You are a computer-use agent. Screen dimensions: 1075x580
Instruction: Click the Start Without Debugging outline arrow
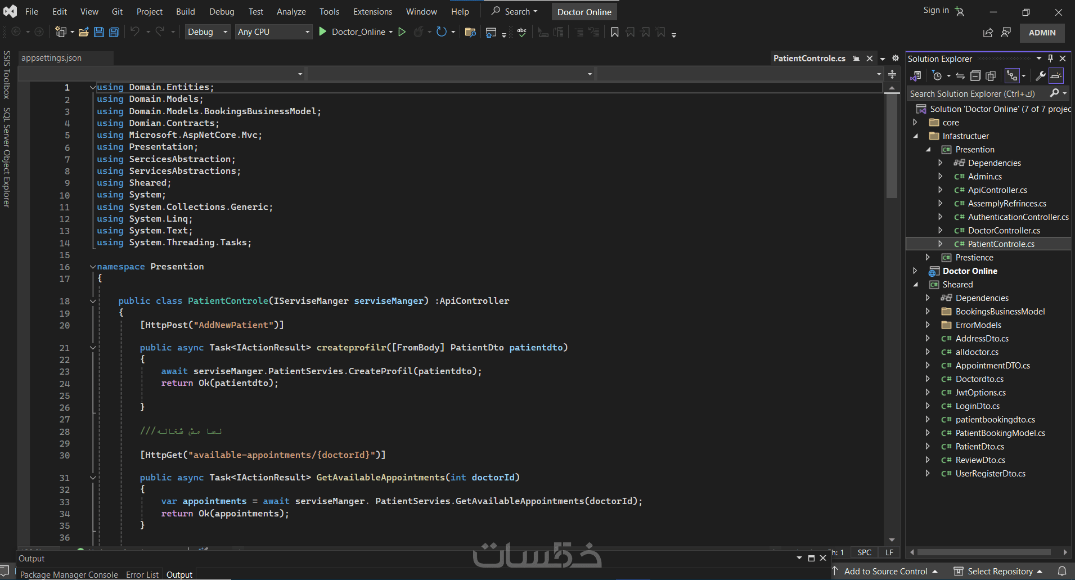pyautogui.click(x=402, y=32)
